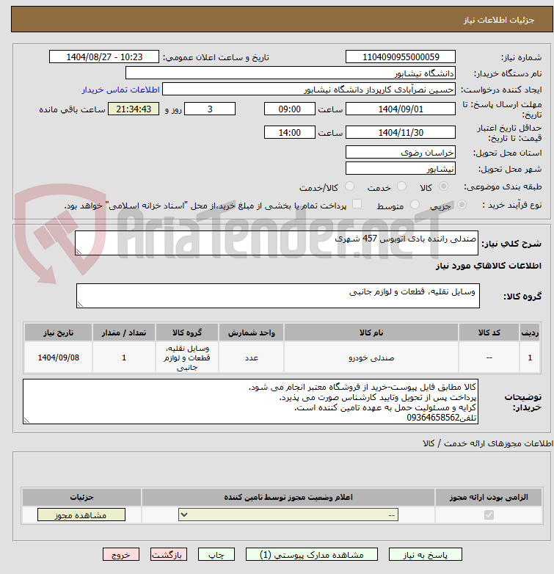This screenshot has height=574, width=554.
Task: Click the اعلام وضعیت مجوز توسط تامین کننده header
Action: point(288,497)
